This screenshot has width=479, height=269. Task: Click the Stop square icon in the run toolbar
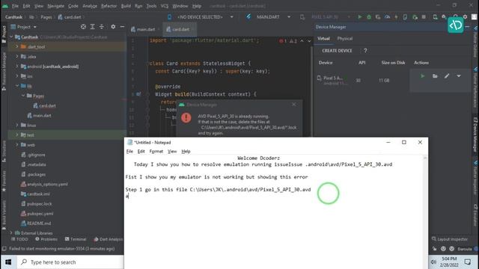coord(424,16)
